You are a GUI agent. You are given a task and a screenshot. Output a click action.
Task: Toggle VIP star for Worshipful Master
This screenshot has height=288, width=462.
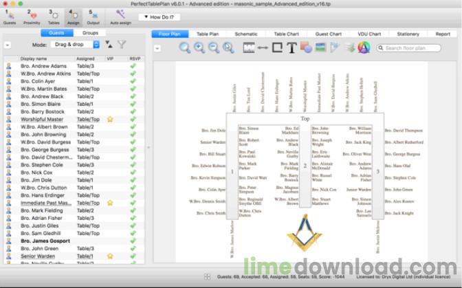click(110, 120)
